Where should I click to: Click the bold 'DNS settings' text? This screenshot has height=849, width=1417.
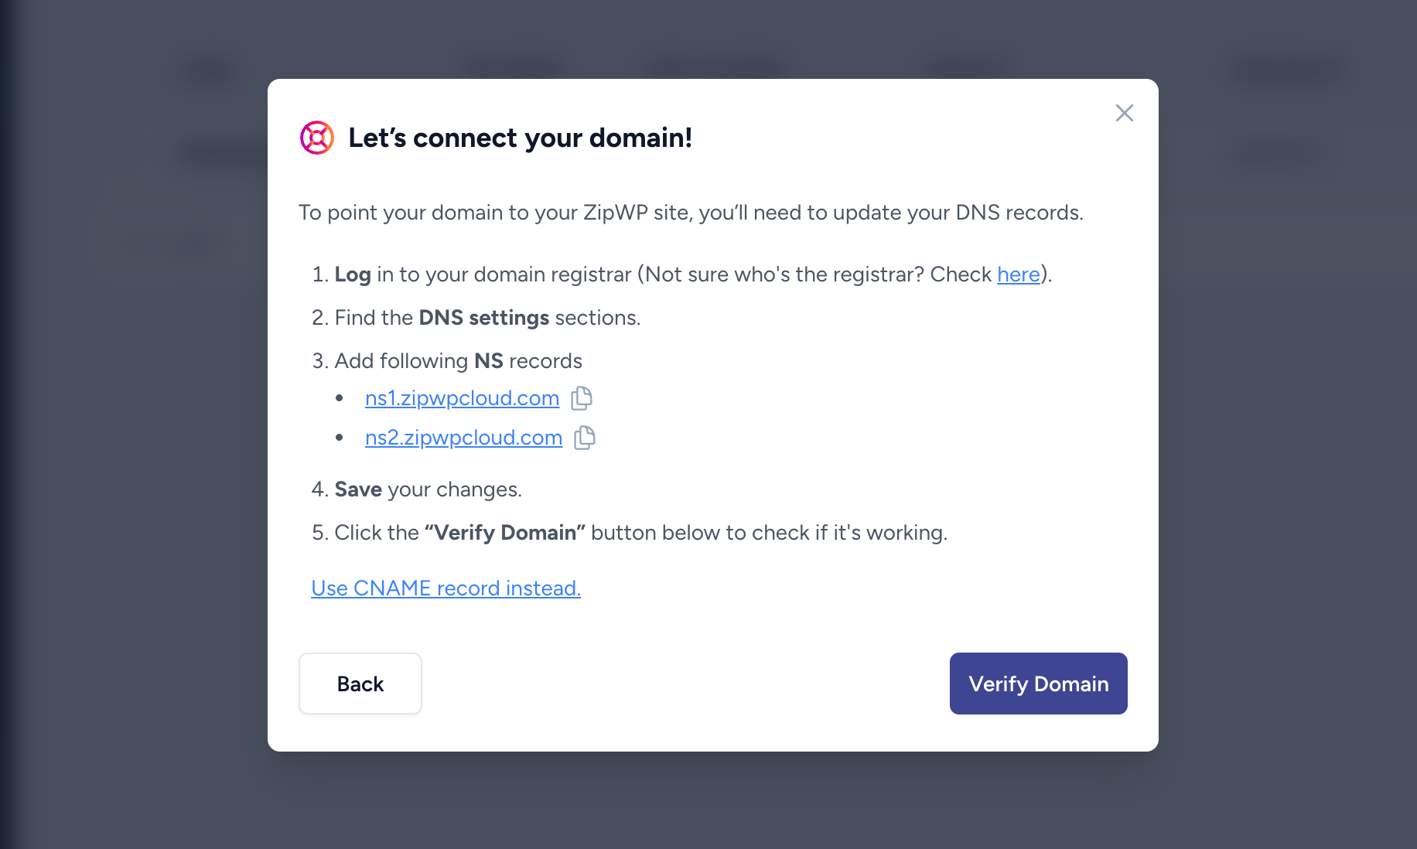click(483, 318)
